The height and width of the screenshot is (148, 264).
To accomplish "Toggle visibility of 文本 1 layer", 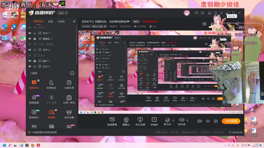I will point(30,33).
